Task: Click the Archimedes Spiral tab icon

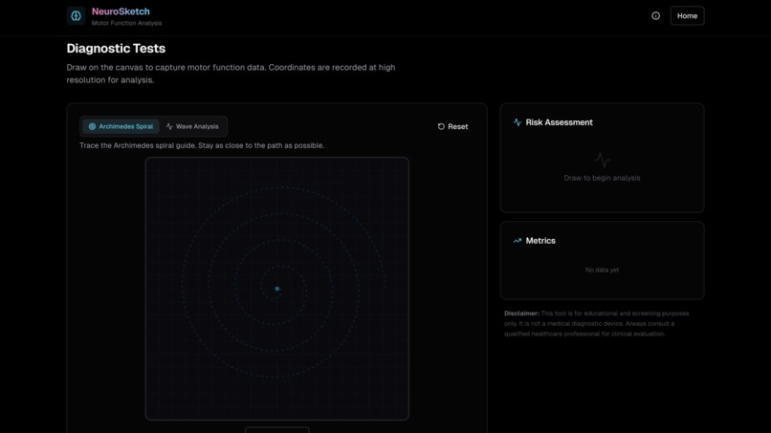Action: point(92,126)
